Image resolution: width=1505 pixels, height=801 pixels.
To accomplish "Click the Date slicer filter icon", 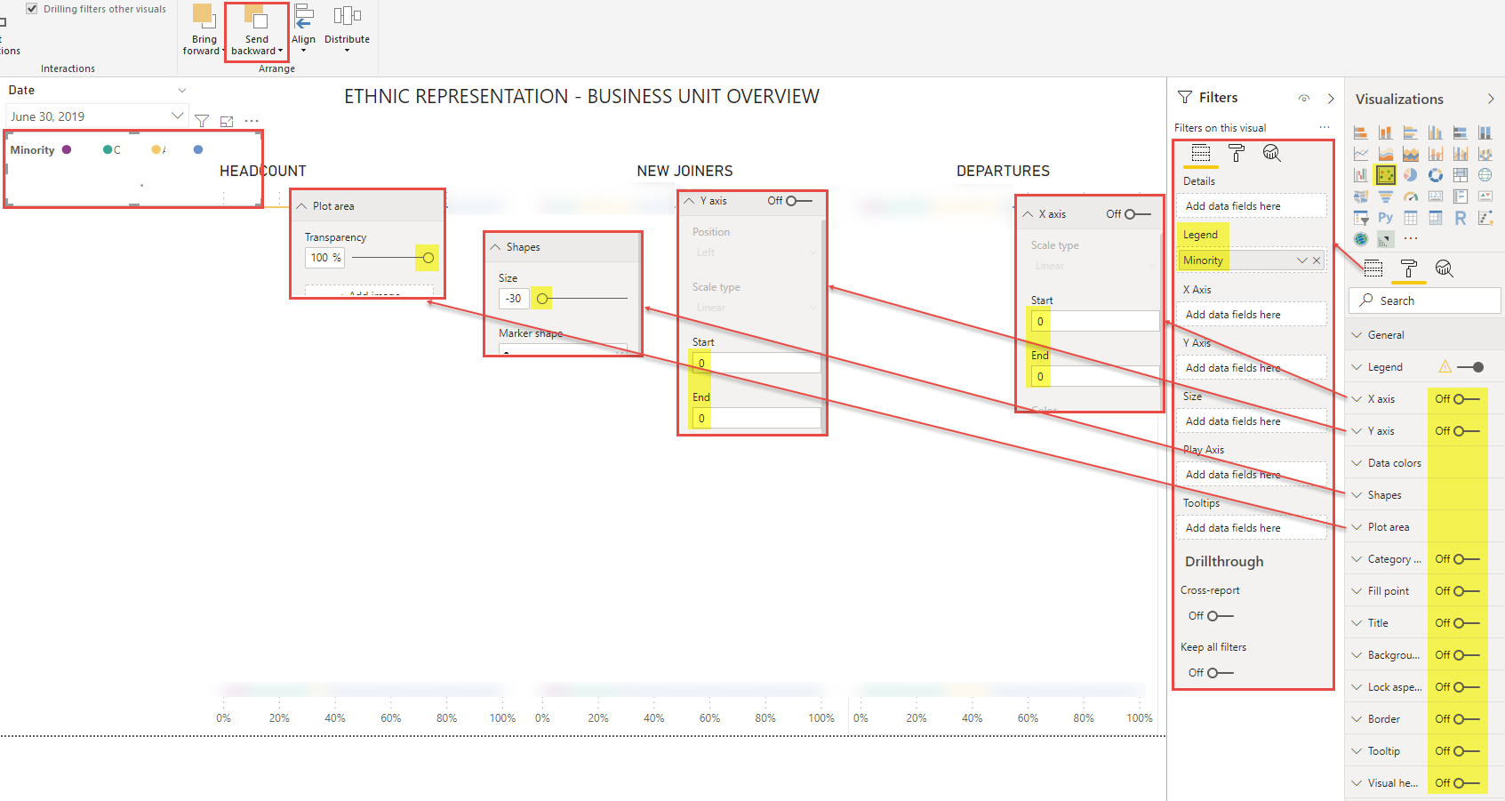I will [202, 121].
